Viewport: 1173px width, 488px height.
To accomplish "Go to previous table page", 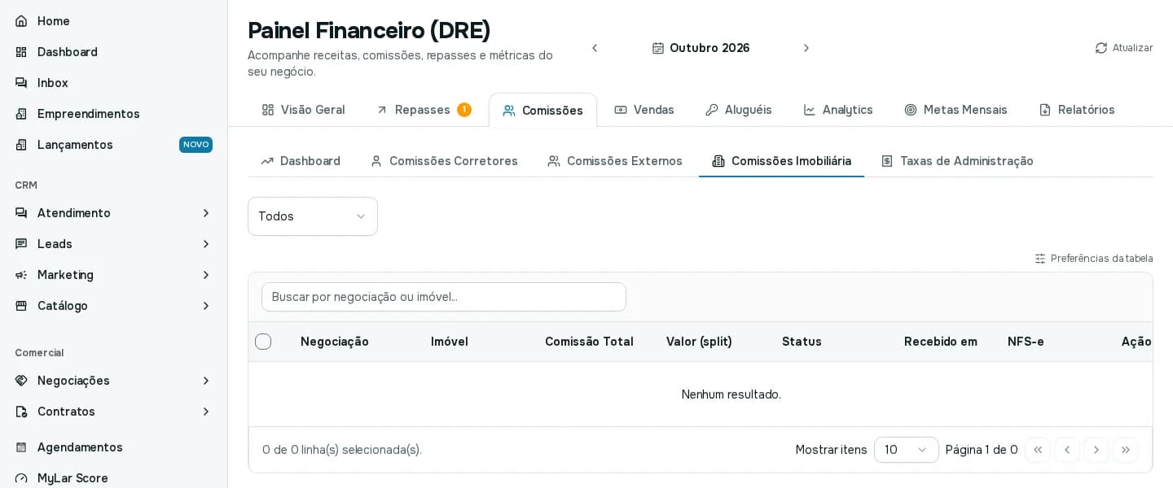I will click(1067, 450).
